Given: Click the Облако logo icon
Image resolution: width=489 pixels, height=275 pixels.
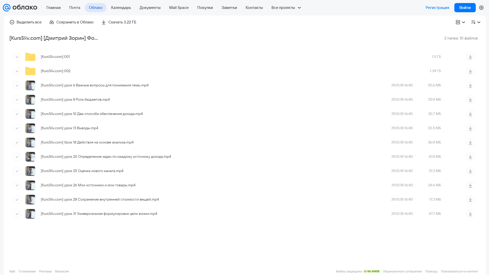Looking at the screenshot, I should click(7, 8).
